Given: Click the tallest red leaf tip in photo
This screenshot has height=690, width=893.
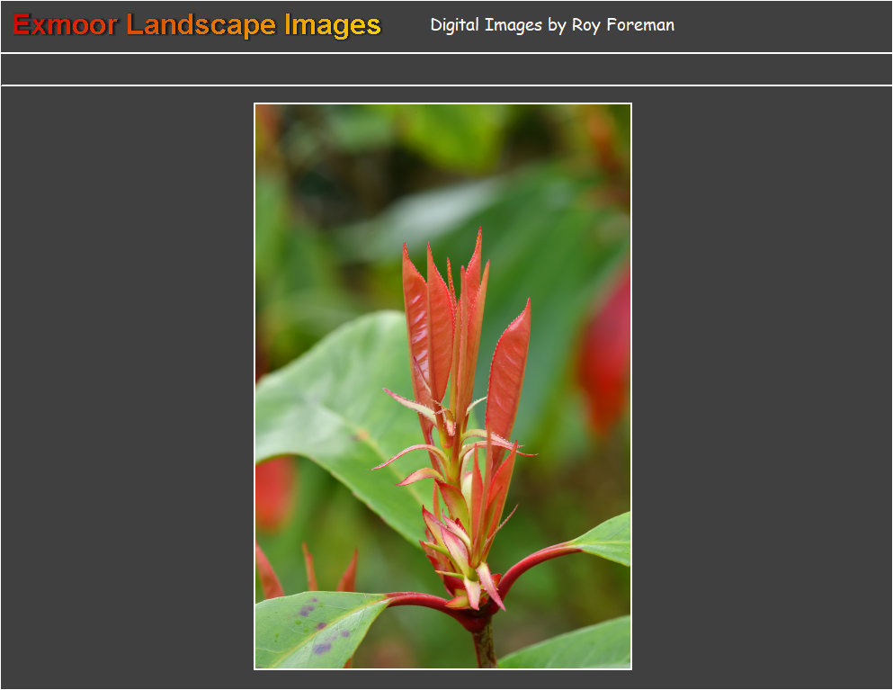Looking at the screenshot, I should pos(478,236).
